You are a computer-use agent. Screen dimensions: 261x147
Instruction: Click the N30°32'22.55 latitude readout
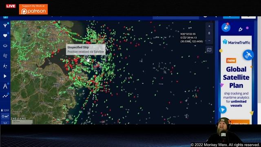pyautogui.click(x=188, y=34)
